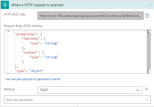Click the When a HTTP request is received title

pyautogui.click(x=37, y=5)
